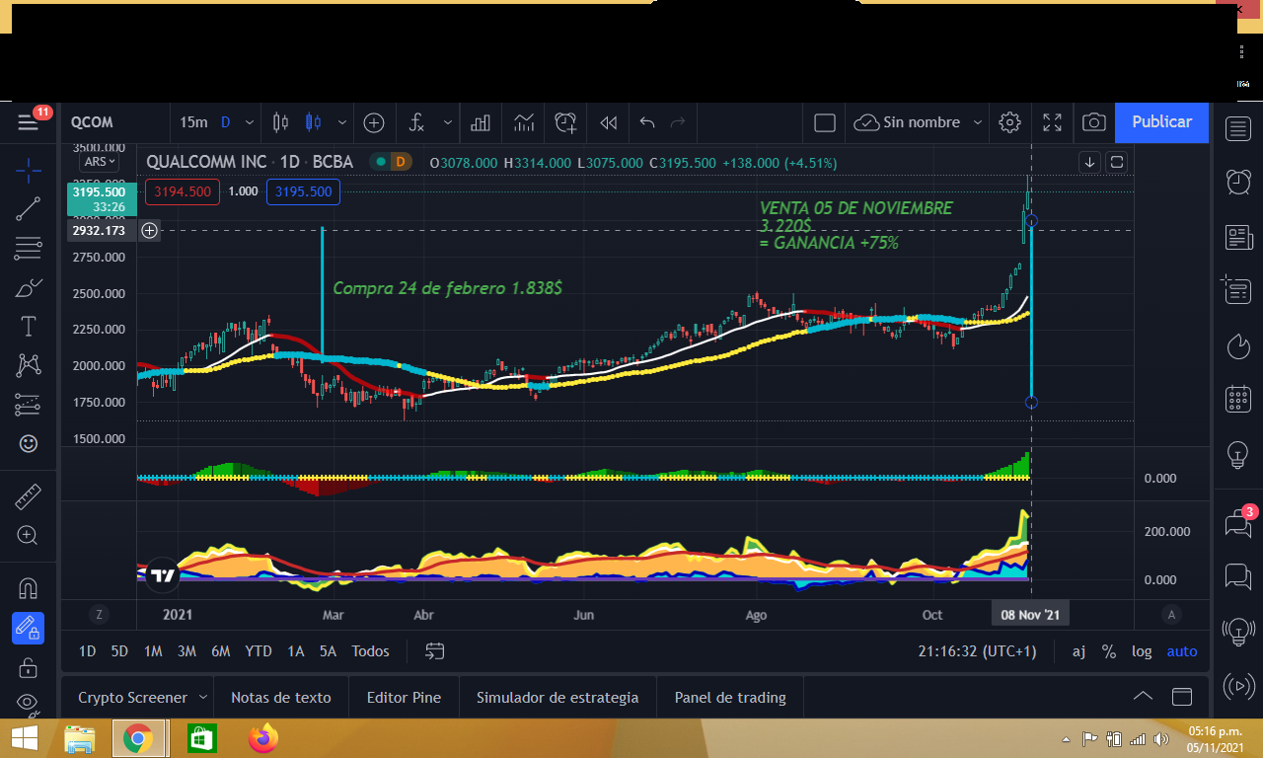Select the brush drawing tool
Viewport: 1263px width, 758px height.
[x=29, y=288]
